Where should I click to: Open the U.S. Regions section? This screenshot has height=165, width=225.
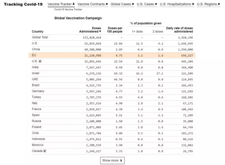point(207,4)
